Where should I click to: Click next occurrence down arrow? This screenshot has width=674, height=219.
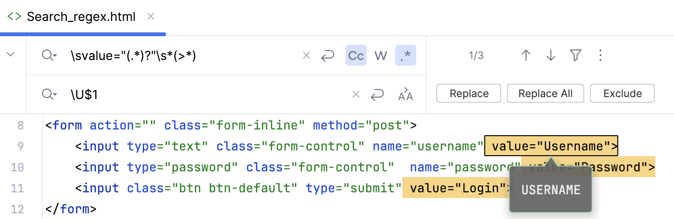click(x=551, y=56)
